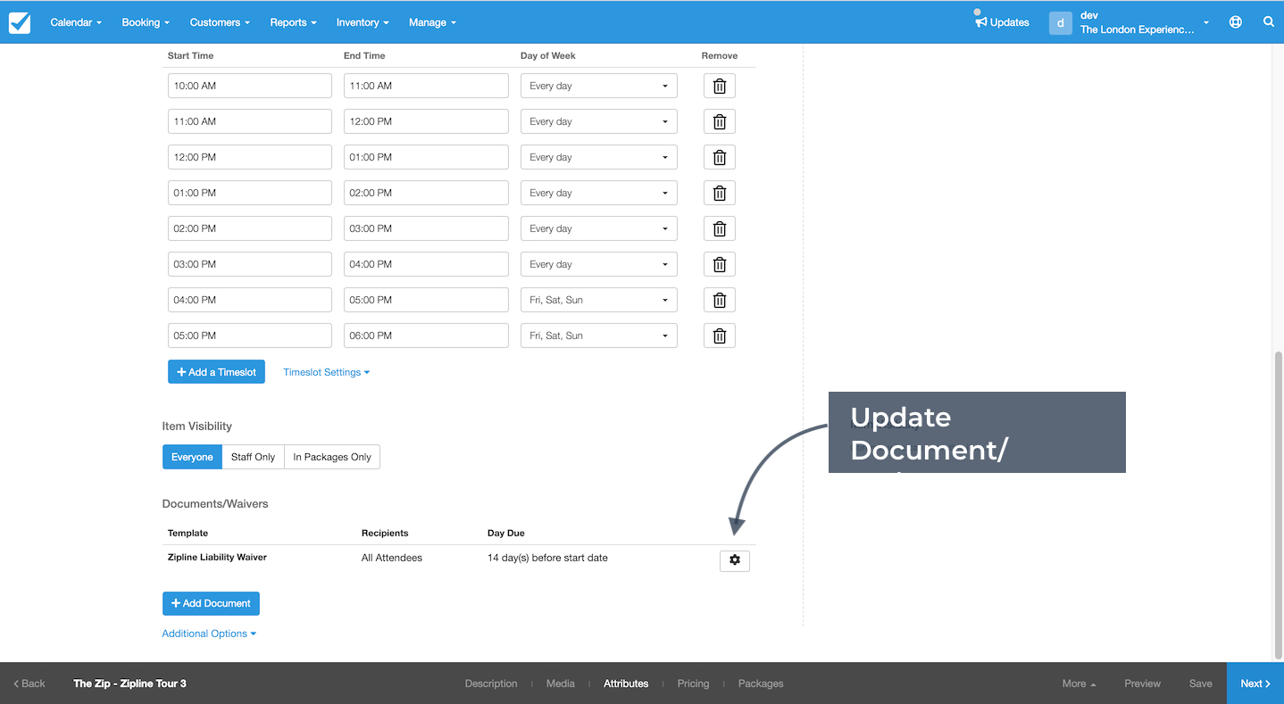
Task: Change Fri, Sat, Sun dropdown for 04:00 PM row
Action: 599,300
